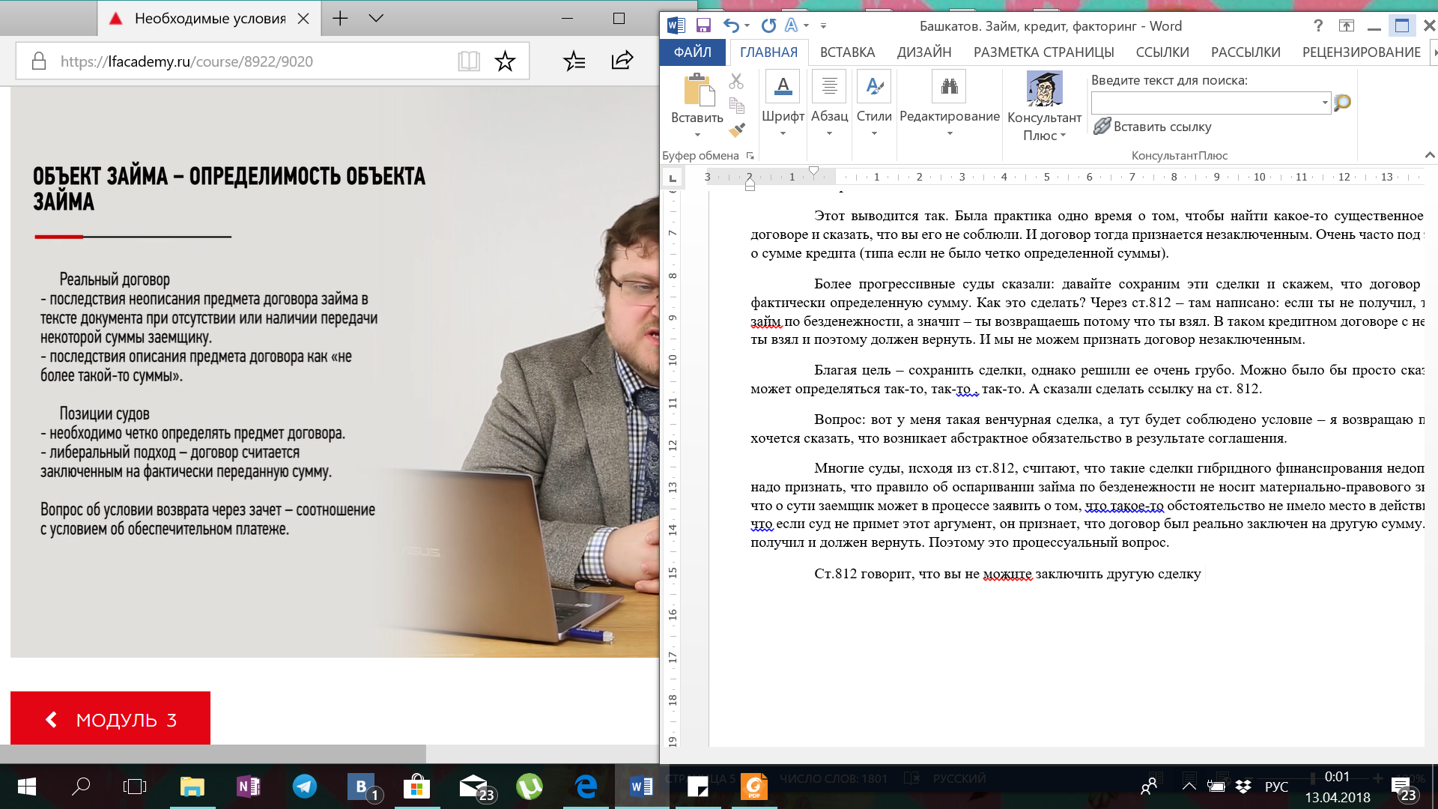Open the Консультант Плюс menu
The width and height of the screenshot is (1438, 809).
point(1044,106)
